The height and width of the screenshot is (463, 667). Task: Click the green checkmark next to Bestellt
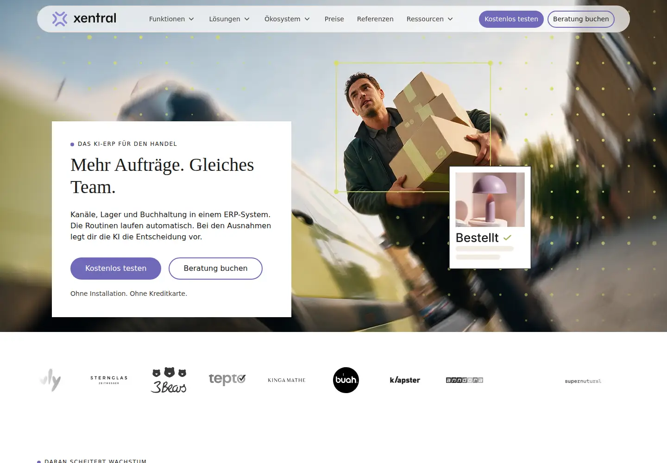[x=508, y=238]
